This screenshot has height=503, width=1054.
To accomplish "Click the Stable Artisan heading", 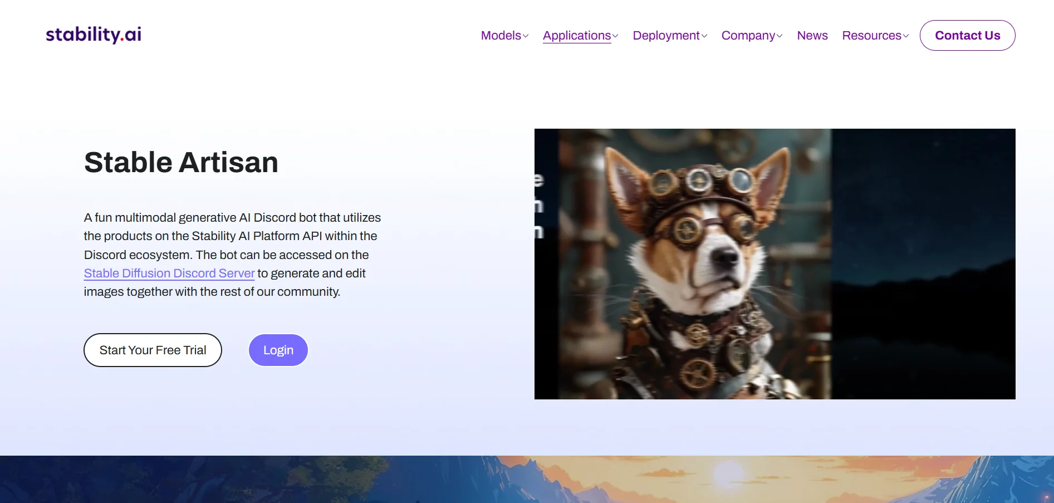I will pyautogui.click(x=181, y=163).
